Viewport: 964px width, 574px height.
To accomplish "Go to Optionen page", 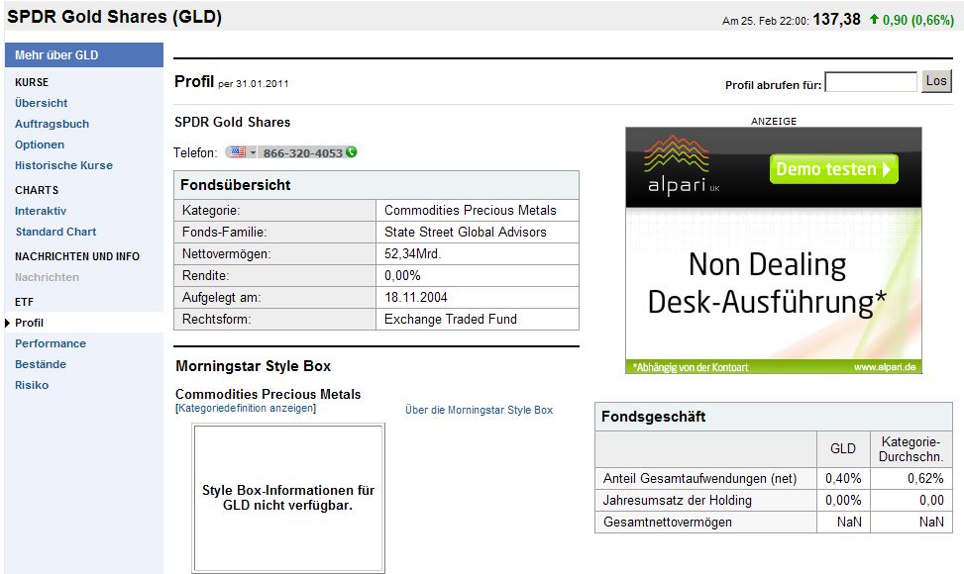I will pyautogui.click(x=40, y=144).
